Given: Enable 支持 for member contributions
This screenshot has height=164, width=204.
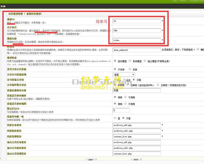Looking at the screenshot, I should pos(130,69).
